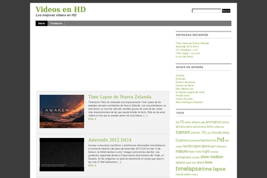Viewport: 267px width, 178px height.
Task: Select the vimeo tag
Action: [194, 174]
